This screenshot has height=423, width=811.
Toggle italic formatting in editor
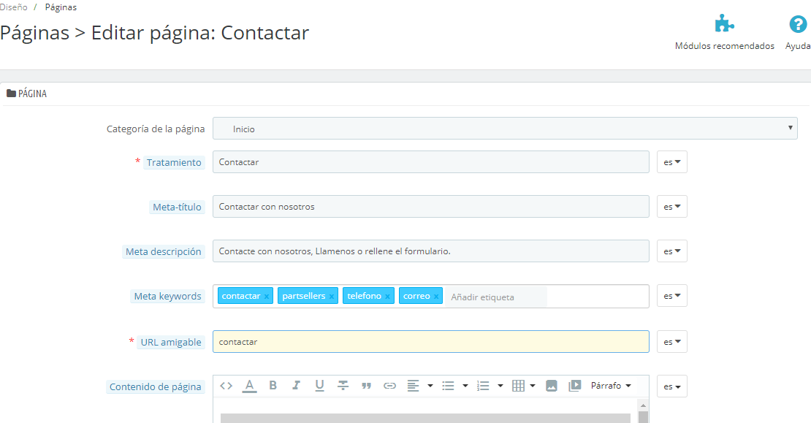point(297,385)
